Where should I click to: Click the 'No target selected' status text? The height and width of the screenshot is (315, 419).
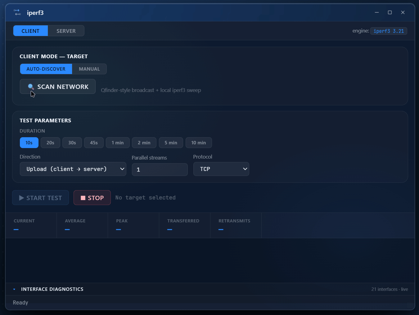point(146,198)
